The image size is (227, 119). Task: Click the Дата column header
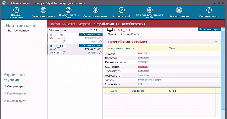tap(114, 91)
